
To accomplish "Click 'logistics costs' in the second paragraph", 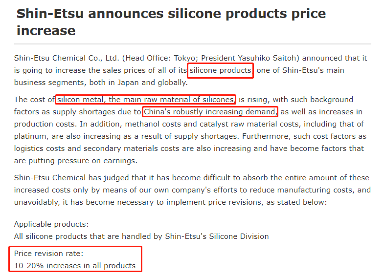I will click(x=39, y=149).
